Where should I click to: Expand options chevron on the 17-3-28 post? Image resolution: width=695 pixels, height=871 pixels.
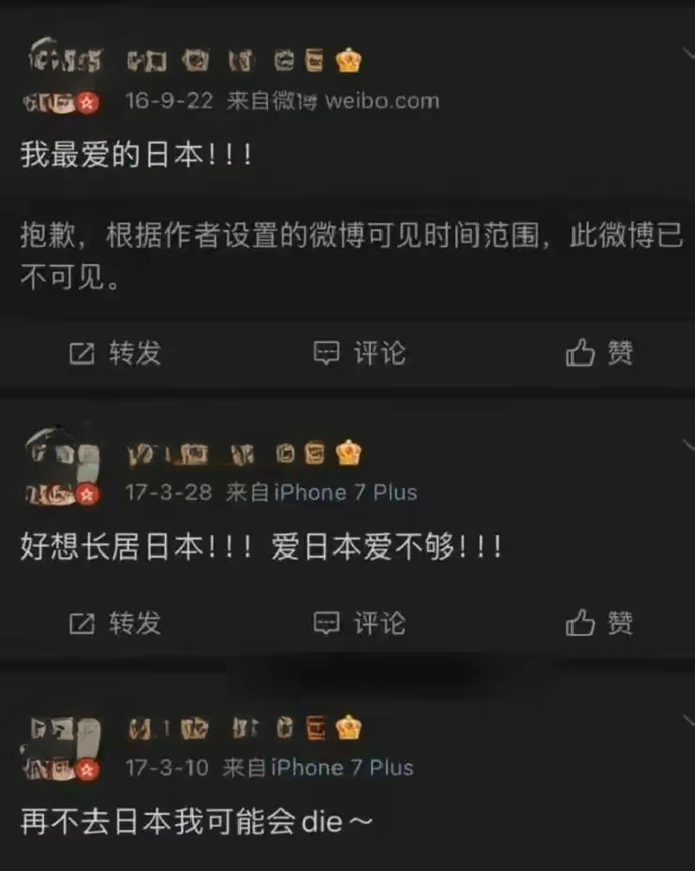point(688,444)
